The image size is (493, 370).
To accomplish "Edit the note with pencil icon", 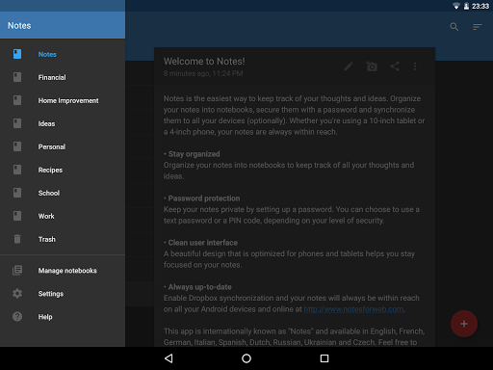I will coord(349,66).
